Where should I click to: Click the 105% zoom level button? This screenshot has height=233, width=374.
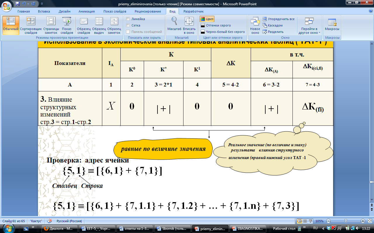pyautogui.click(x=319, y=221)
